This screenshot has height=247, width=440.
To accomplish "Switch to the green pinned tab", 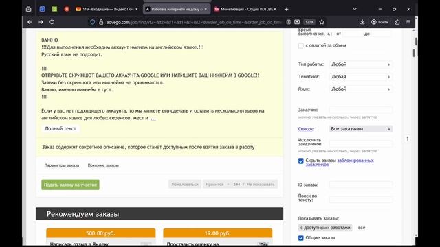I will pyautogui.click(x=54, y=9).
